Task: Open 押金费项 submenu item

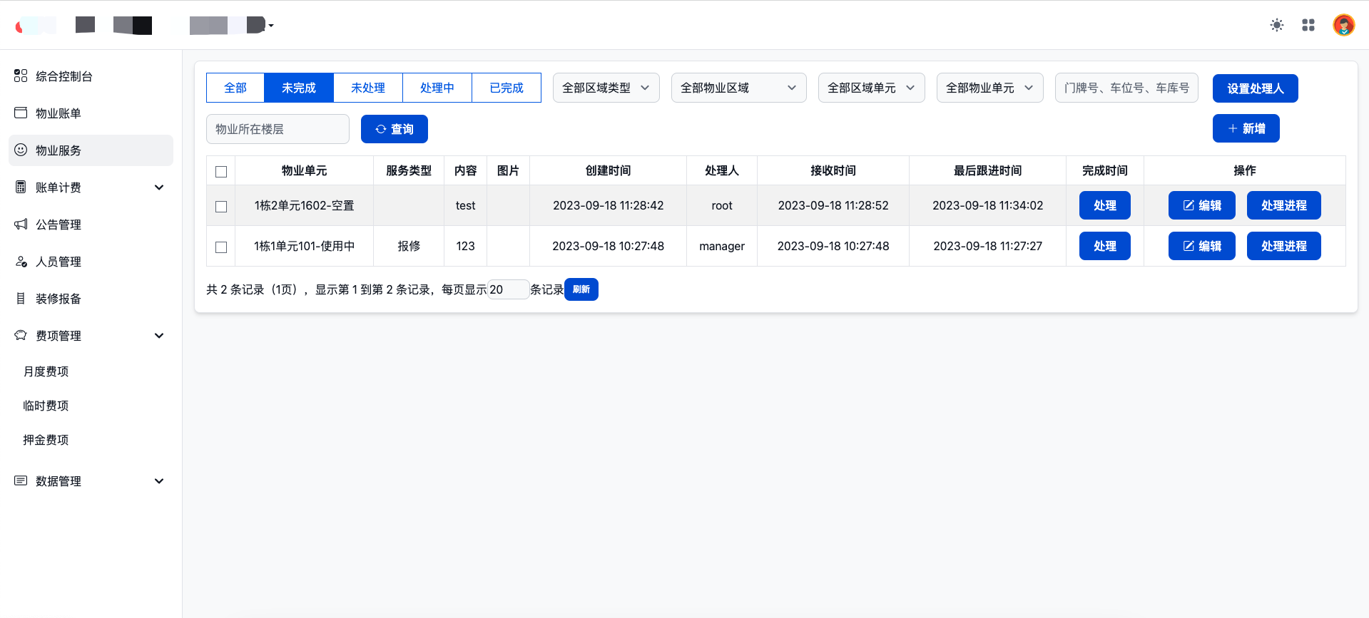Action: coord(46,440)
